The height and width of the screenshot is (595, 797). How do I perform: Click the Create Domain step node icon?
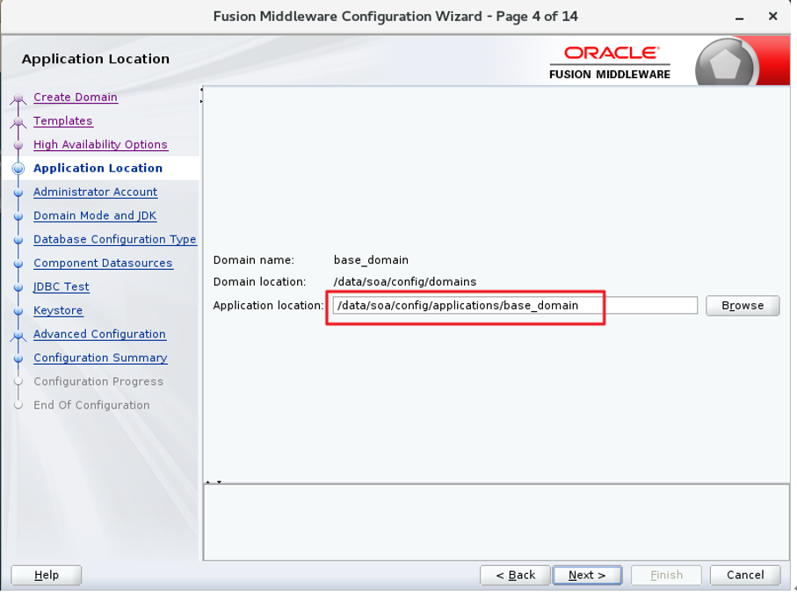pyautogui.click(x=18, y=98)
